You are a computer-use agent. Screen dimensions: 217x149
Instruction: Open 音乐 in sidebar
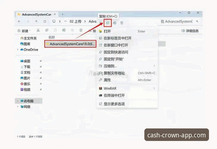[x=25, y=84]
